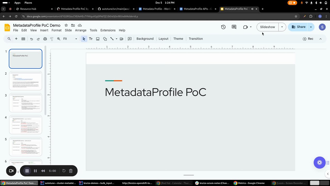Image resolution: width=330 pixels, height=186 pixels.
Task: Open the Share options dropdown arrow
Action: tap(311, 27)
